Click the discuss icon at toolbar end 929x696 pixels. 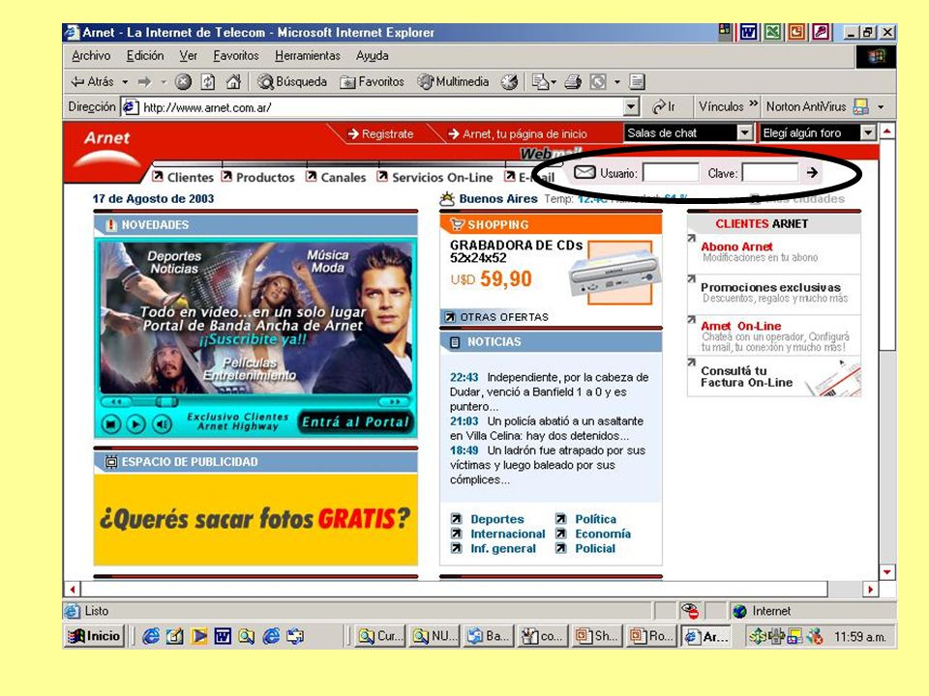pos(637,81)
